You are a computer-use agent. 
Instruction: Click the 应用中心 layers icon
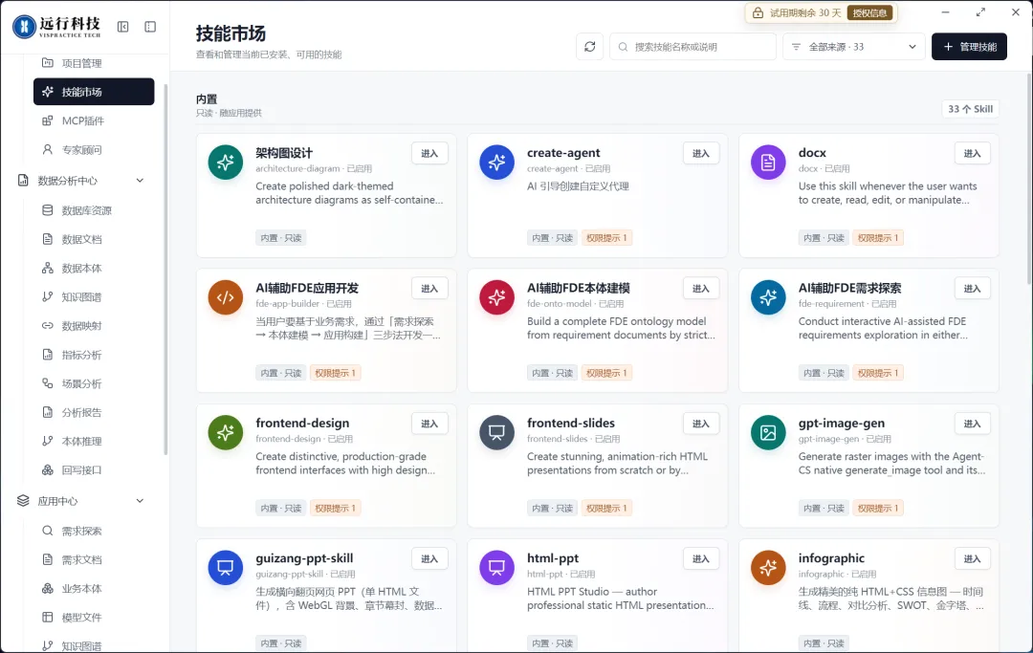pos(23,501)
